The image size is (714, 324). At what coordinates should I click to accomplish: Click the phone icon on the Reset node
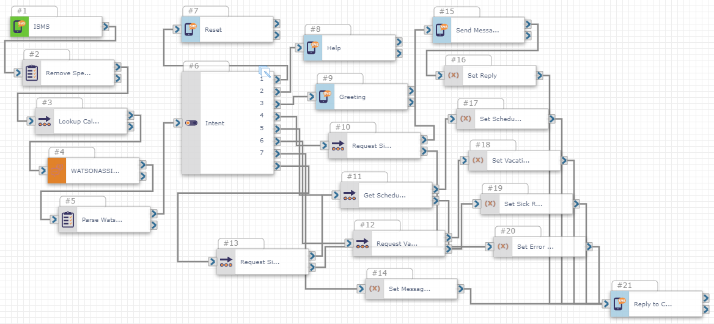tap(191, 29)
